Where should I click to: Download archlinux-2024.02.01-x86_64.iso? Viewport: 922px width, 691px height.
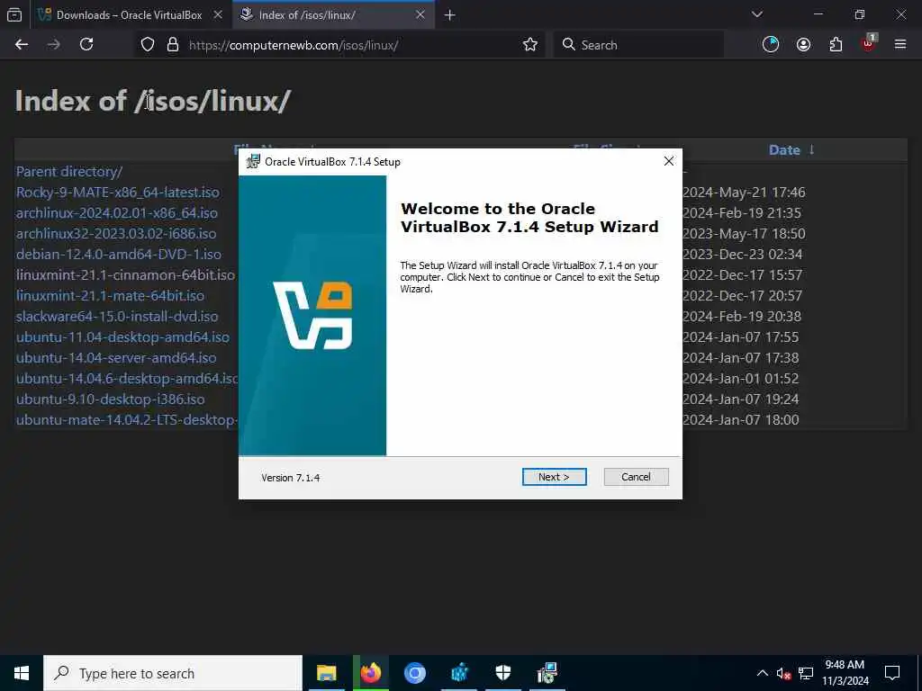click(x=116, y=212)
